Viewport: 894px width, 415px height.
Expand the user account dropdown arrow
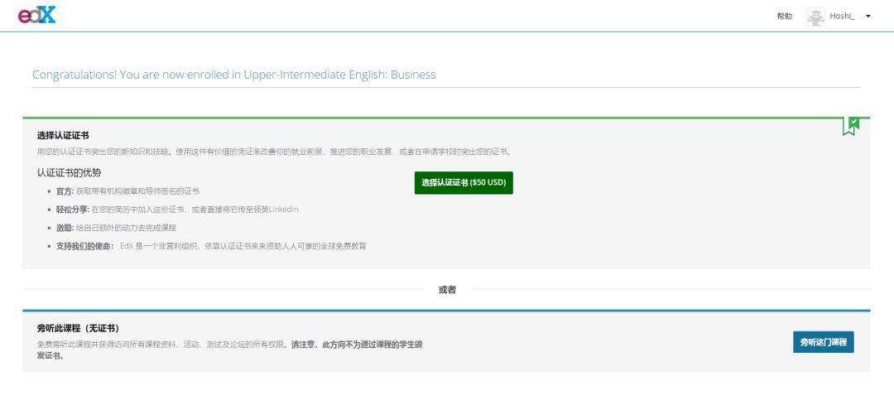coord(868,16)
